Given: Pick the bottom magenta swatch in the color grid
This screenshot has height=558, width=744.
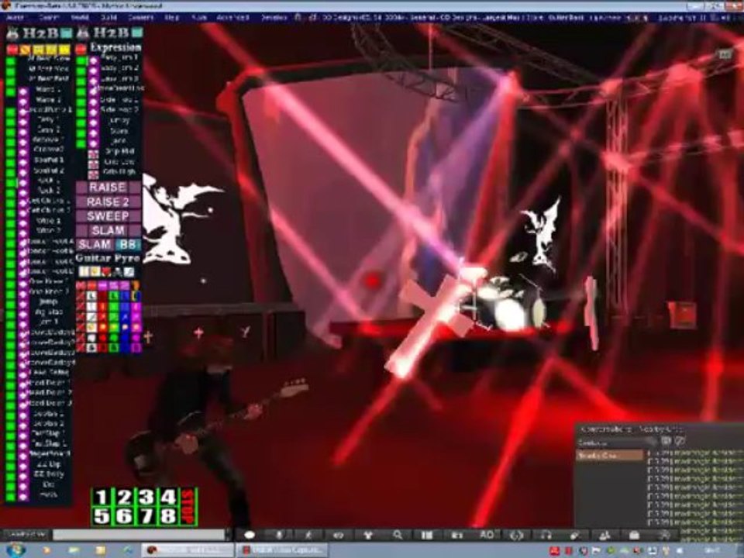Looking at the screenshot, I should [x=136, y=348].
